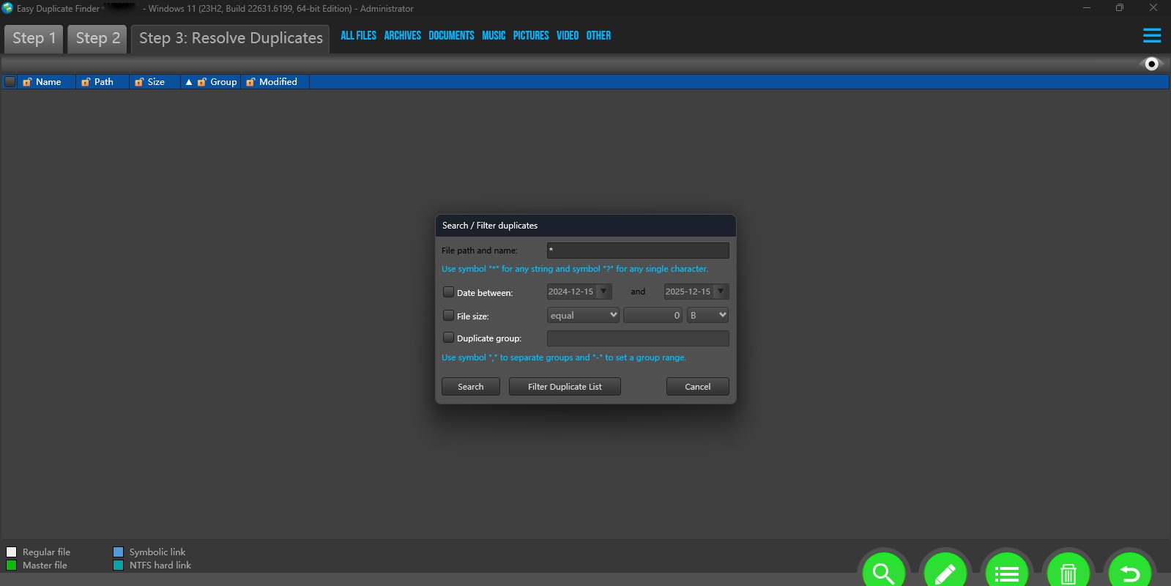
Task: Click the green trash delete icon
Action: coord(1068,571)
